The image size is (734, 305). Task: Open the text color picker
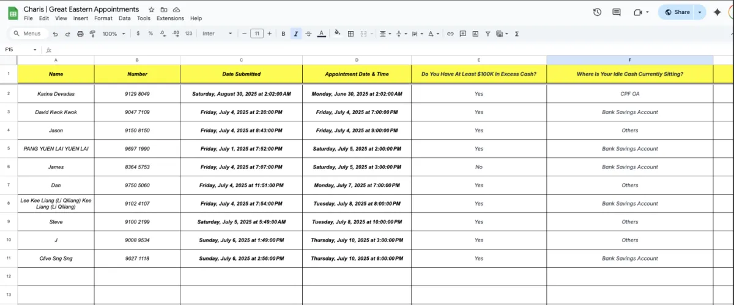click(321, 34)
